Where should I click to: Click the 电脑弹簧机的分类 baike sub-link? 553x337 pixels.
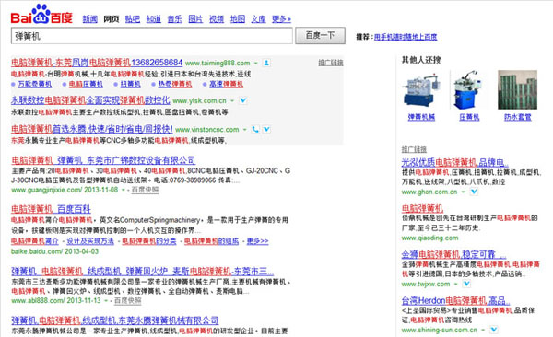coord(149,241)
